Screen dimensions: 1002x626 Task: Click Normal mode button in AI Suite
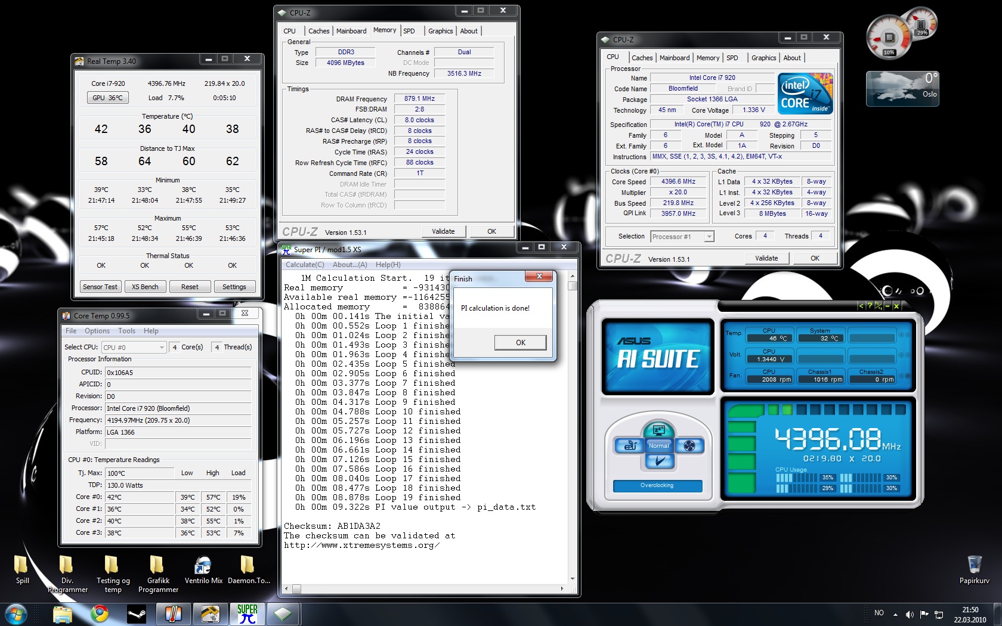click(659, 445)
